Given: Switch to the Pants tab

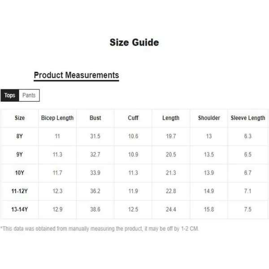Looking at the screenshot, I should click(29, 95).
